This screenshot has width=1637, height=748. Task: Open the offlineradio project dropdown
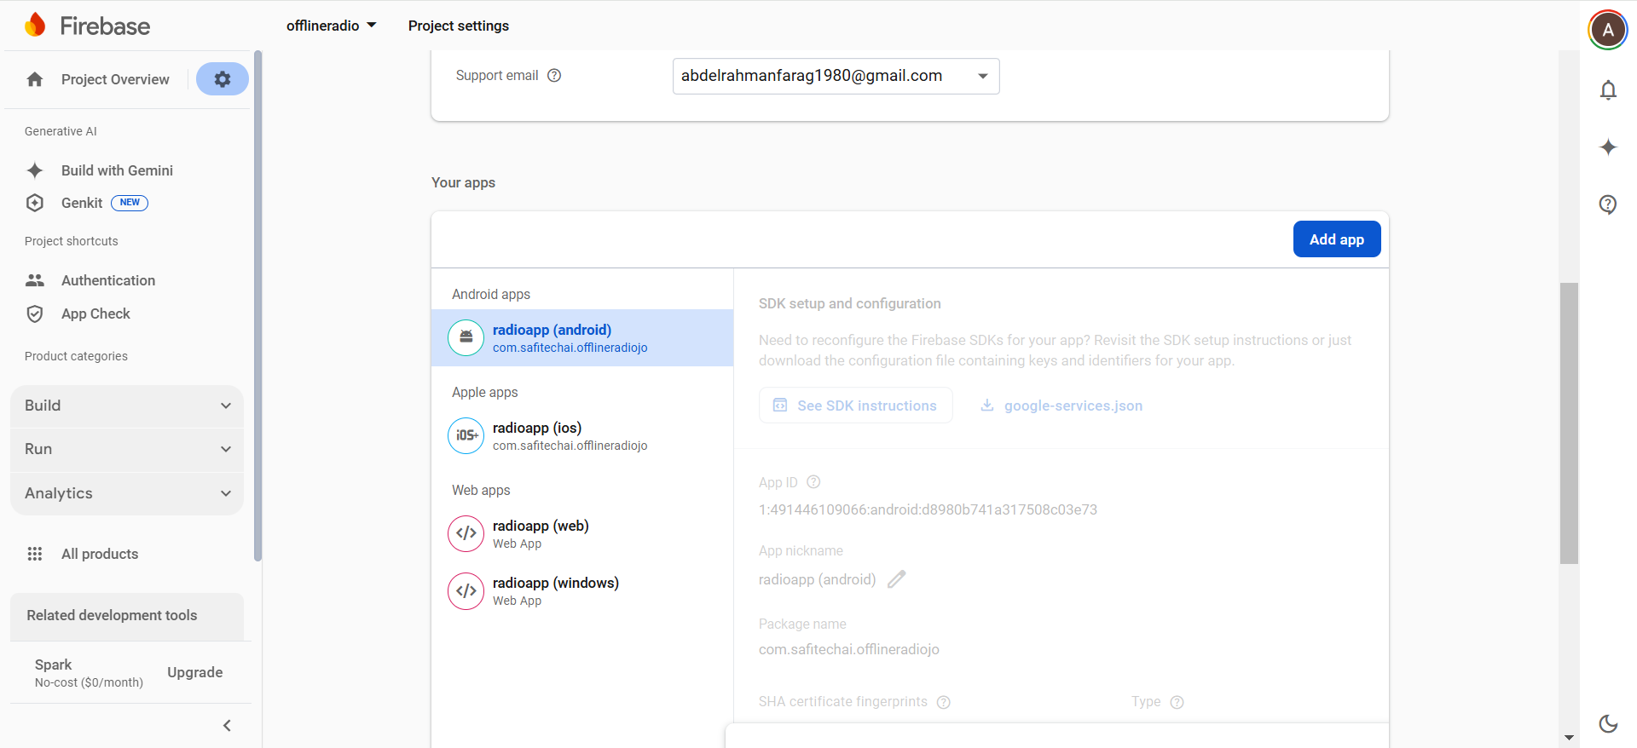[331, 26]
